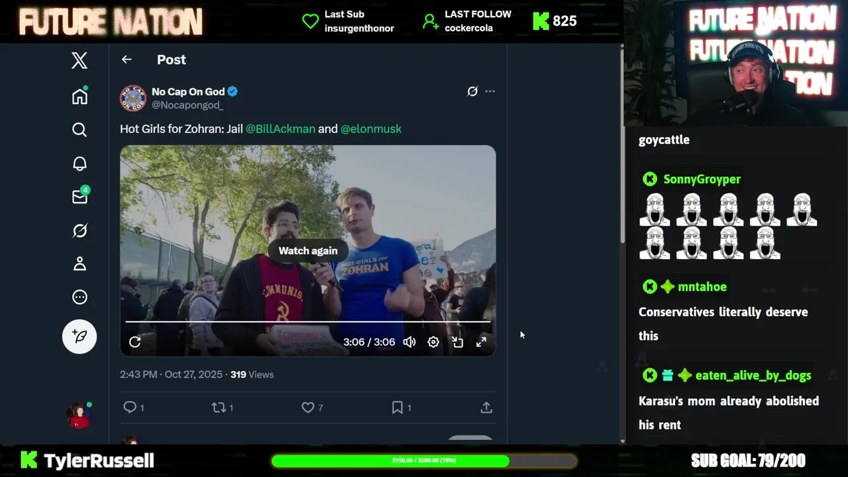This screenshot has width=848, height=477.
Task: Open Notifications bell icon
Action: coord(79,164)
